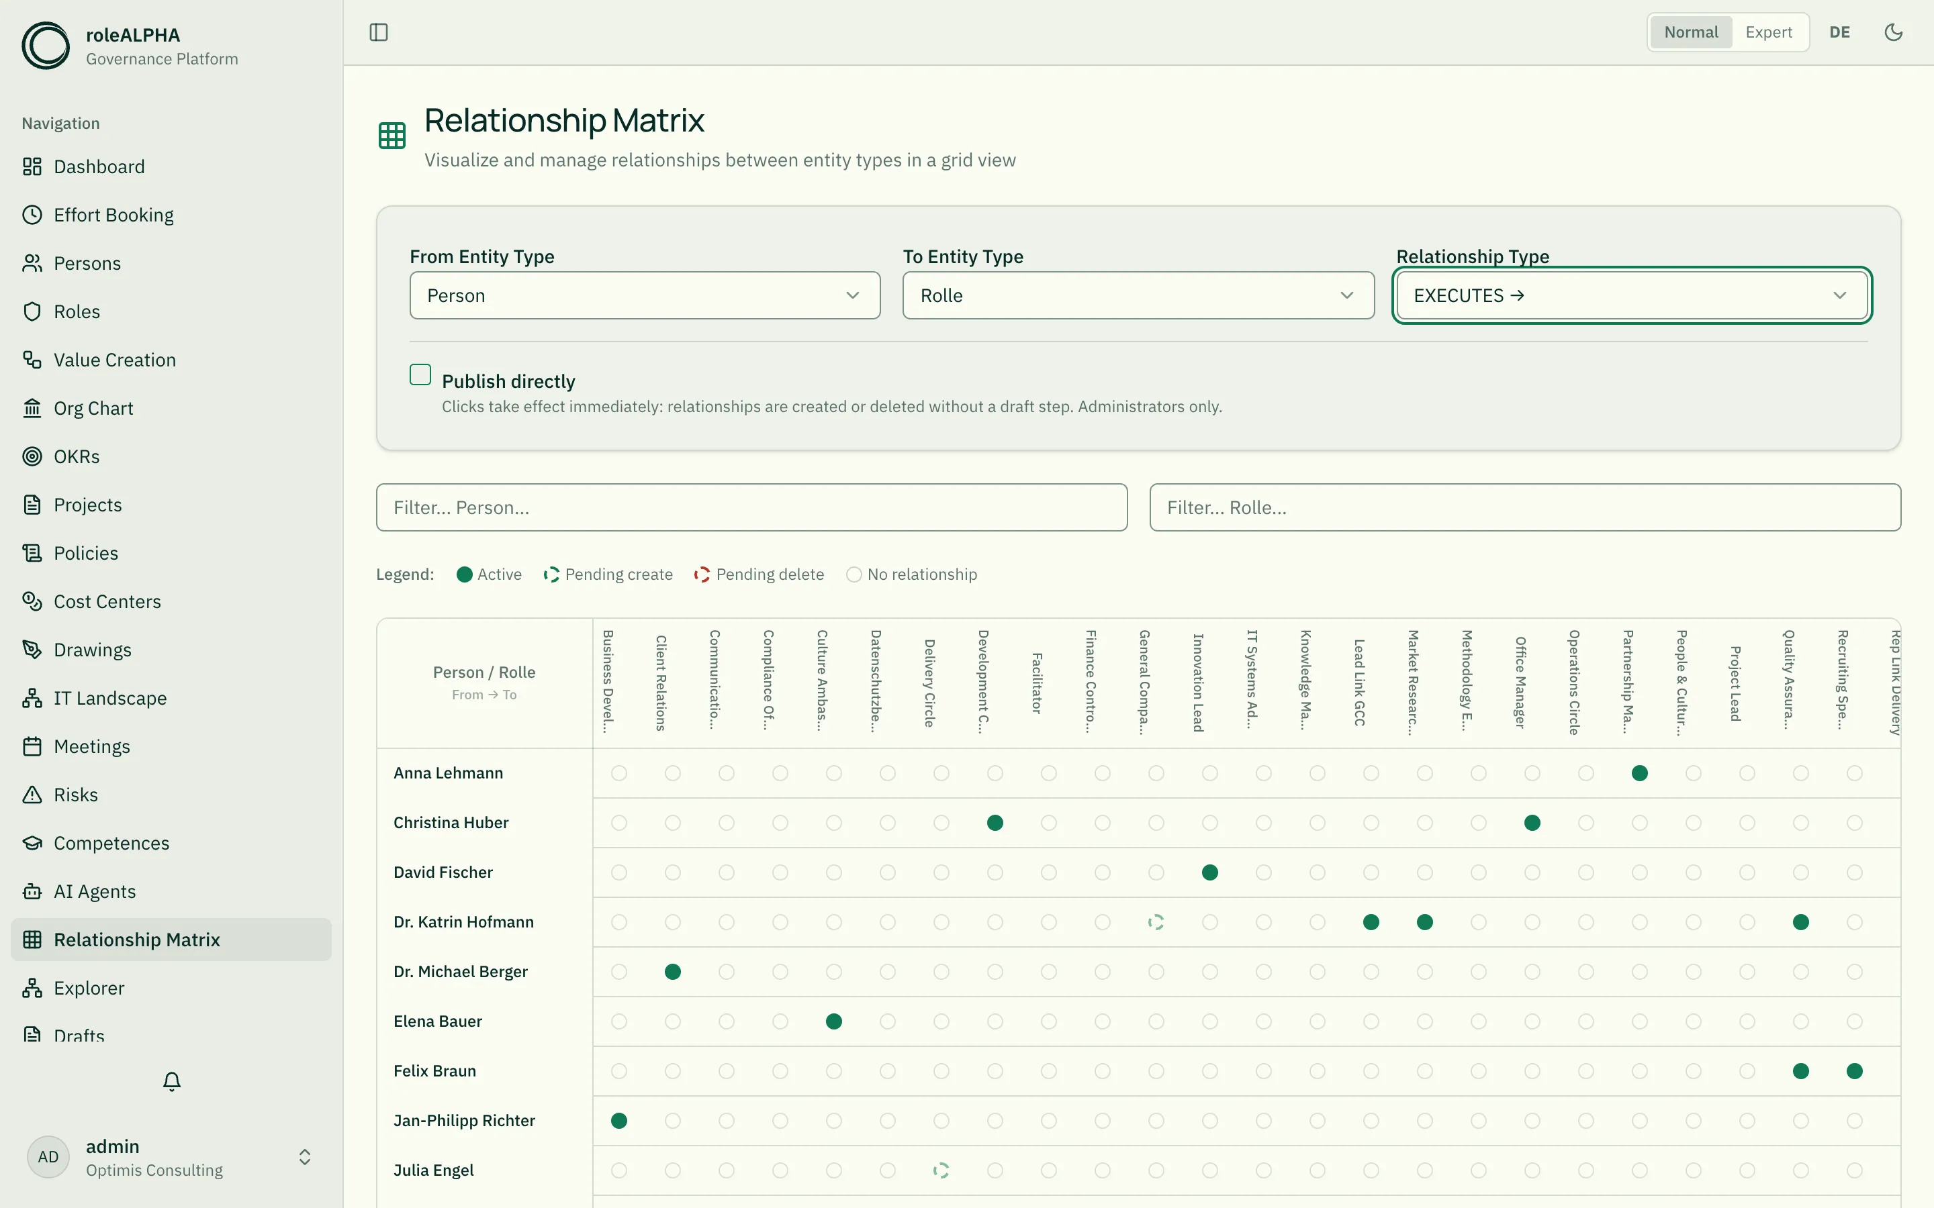Toggle the sidebar panel icon
Viewport: 1934px width, 1208px height.
379,32
